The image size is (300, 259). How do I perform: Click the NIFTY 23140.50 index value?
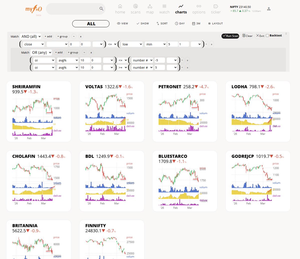pos(240,7)
